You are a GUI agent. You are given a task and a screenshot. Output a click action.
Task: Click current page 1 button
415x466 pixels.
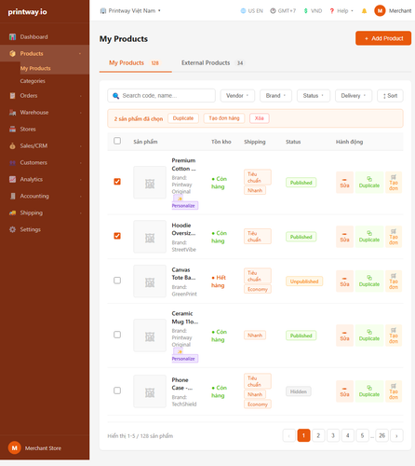303,435
